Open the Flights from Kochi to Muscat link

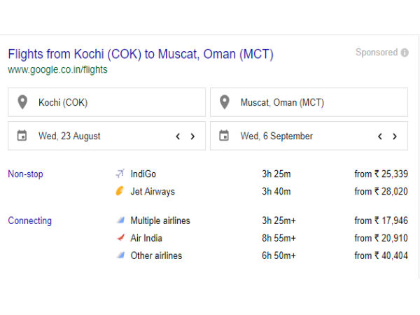click(x=140, y=54)
